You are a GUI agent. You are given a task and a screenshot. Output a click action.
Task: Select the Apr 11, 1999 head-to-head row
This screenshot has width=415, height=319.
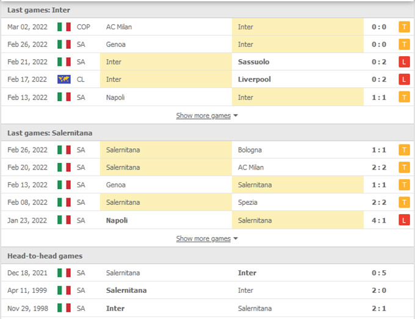(208, 290)
